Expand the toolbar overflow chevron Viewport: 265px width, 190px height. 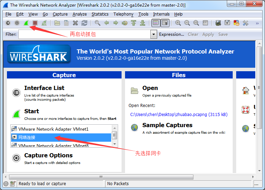[257, 23]
